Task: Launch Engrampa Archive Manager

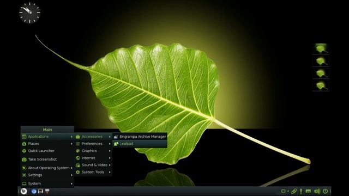Action: pos(140,137)
